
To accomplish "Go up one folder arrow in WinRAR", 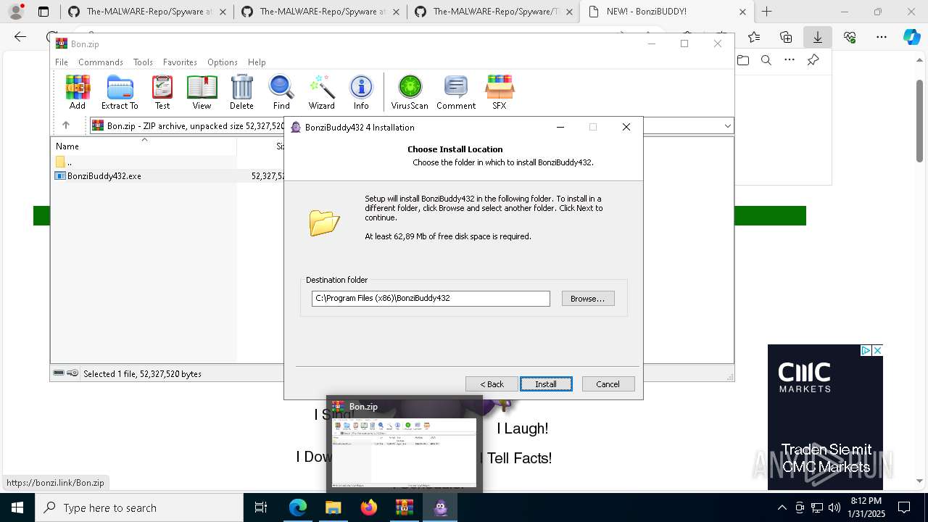I will tap(65, 125).
